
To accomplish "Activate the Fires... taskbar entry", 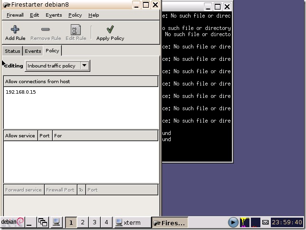I will (170, 222).
